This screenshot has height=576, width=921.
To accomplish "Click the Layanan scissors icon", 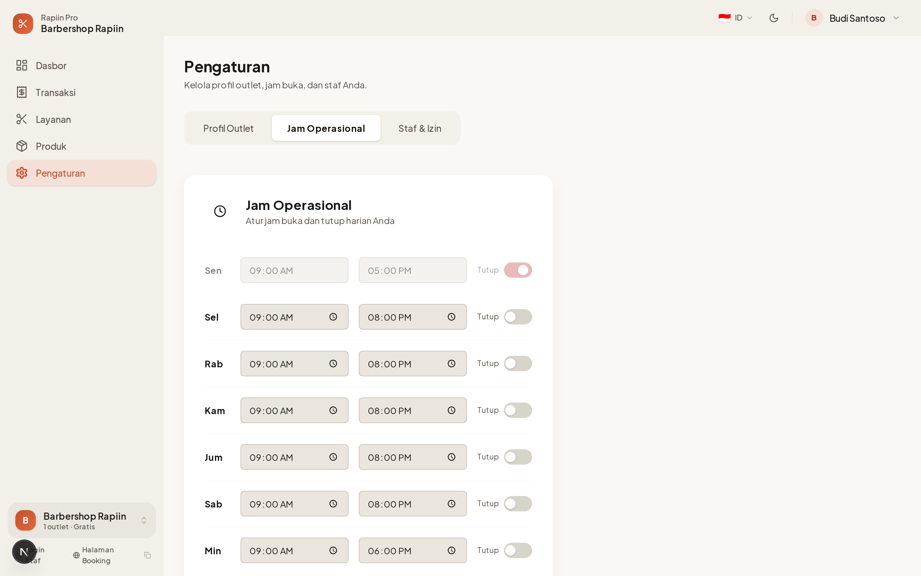I will (x=22, y=119).
